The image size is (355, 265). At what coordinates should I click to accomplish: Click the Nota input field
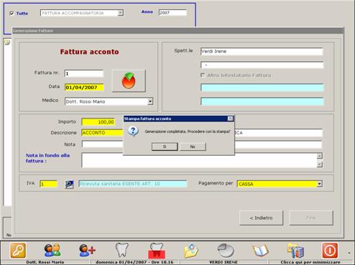102,144
